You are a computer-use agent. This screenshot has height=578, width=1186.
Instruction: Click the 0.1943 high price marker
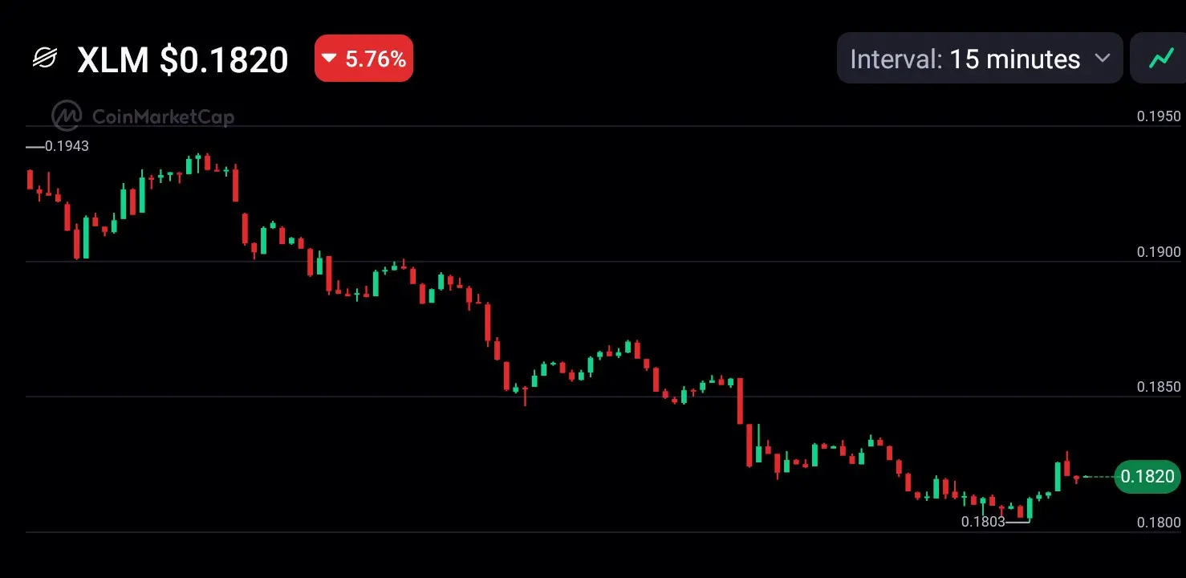pyautogui.click(x=58, y=146)
